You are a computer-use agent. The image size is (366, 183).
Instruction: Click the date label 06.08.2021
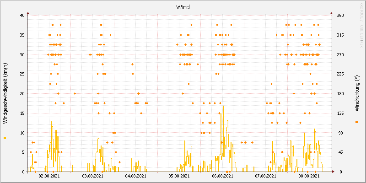click(x=222, y=176)
